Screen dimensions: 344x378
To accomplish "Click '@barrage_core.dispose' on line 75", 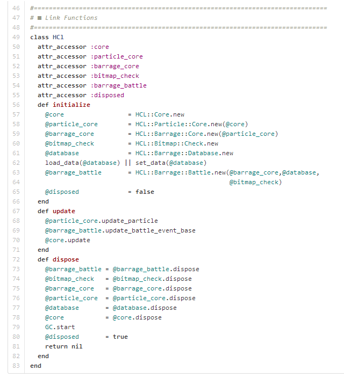I will point(152,288).
